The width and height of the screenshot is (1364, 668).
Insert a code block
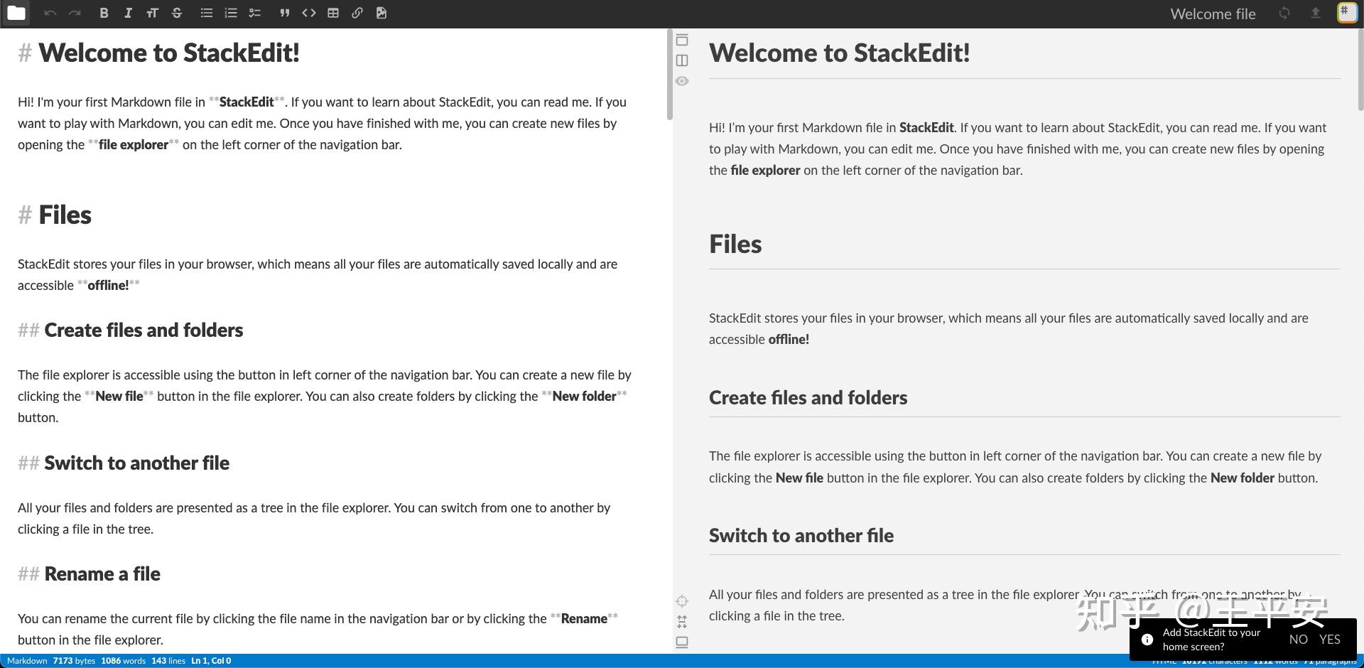point(309,13)
